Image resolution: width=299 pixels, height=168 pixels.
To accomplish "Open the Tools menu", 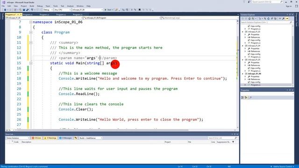I will (x=55, y=6).
